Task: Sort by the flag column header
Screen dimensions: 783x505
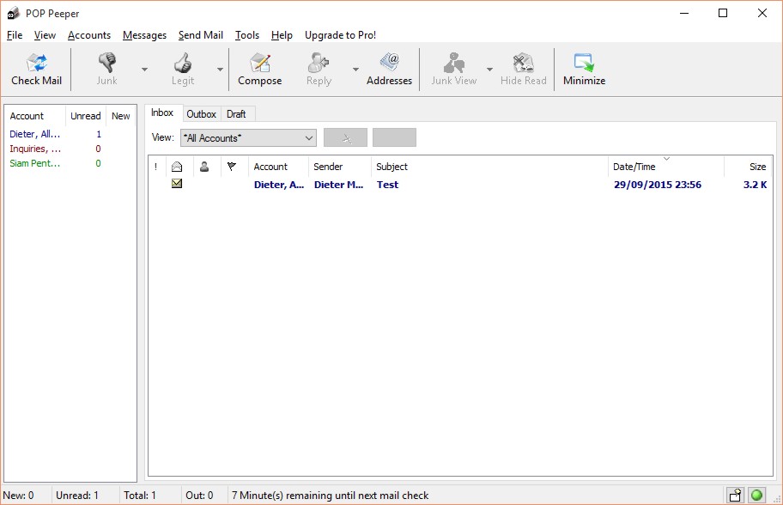Action: [232, 167]
